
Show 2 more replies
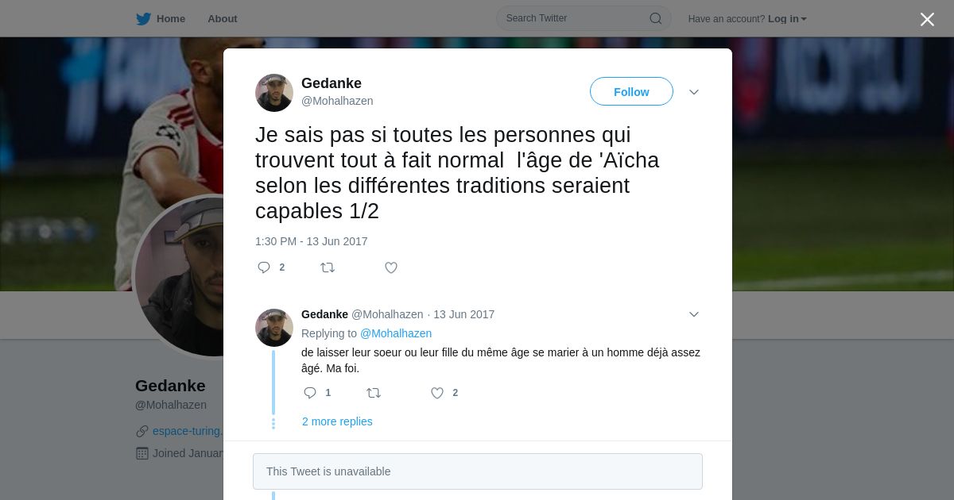[x=337, y=421]
